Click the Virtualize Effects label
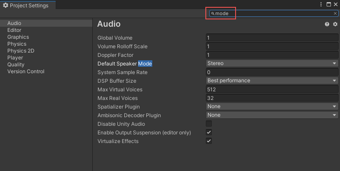 pos(118,141)
